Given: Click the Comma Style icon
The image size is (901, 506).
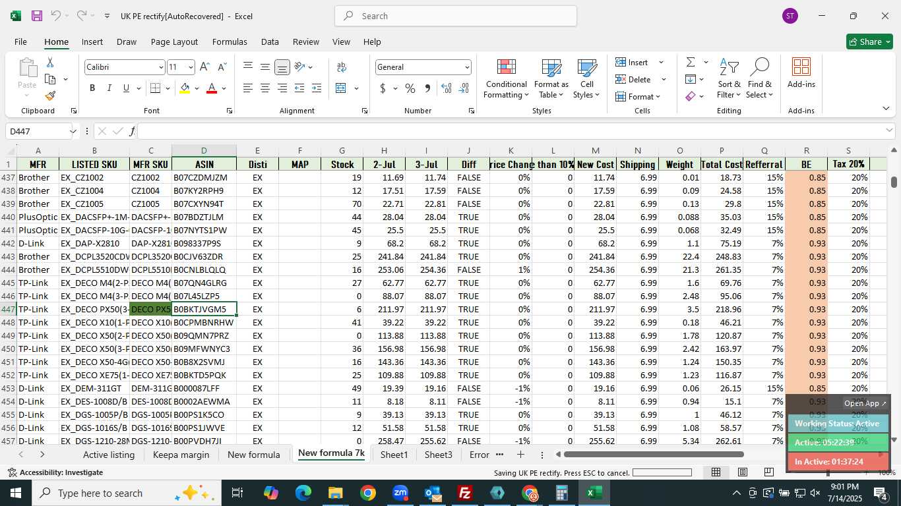Looking at the screenshot, I should (x=427, y=88).
